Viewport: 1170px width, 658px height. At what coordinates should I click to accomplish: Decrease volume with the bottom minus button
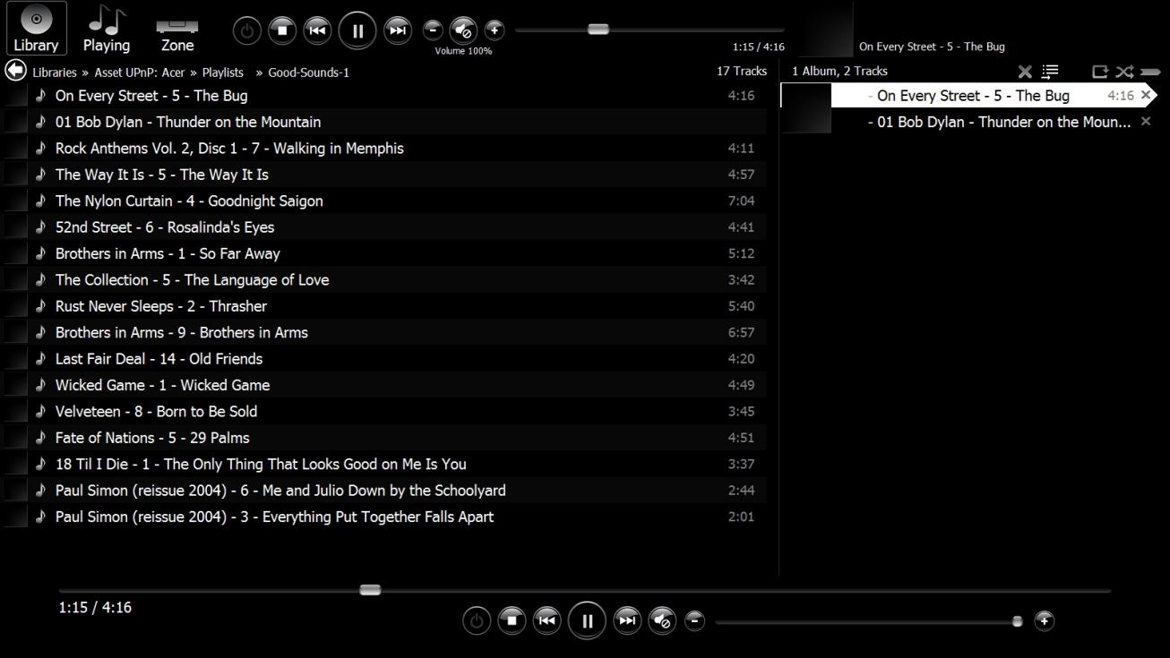pos(694,620)
